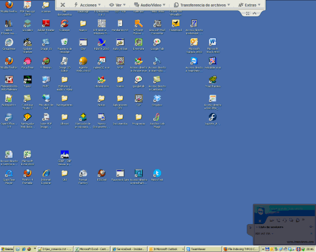316x252 pixels.
Task: Open Transferencia de archivos dropdown
Action: click(202, 5)
